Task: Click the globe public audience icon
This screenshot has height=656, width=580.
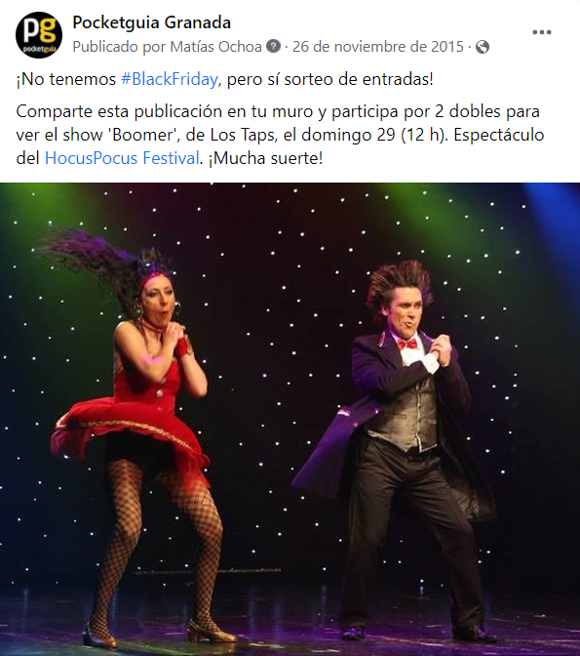Action: pyautogui.click(x=483, y=47)
